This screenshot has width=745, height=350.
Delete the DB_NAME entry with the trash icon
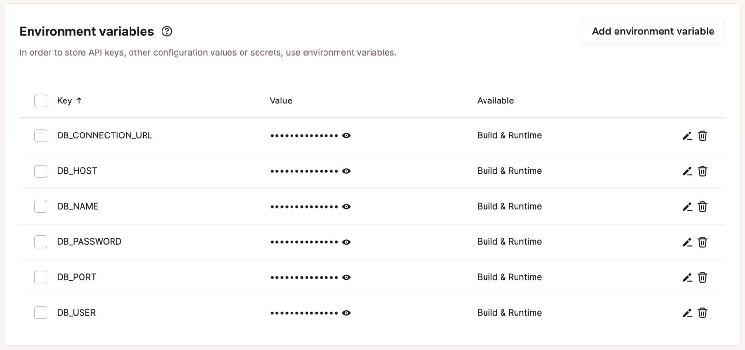click(702, 206)
